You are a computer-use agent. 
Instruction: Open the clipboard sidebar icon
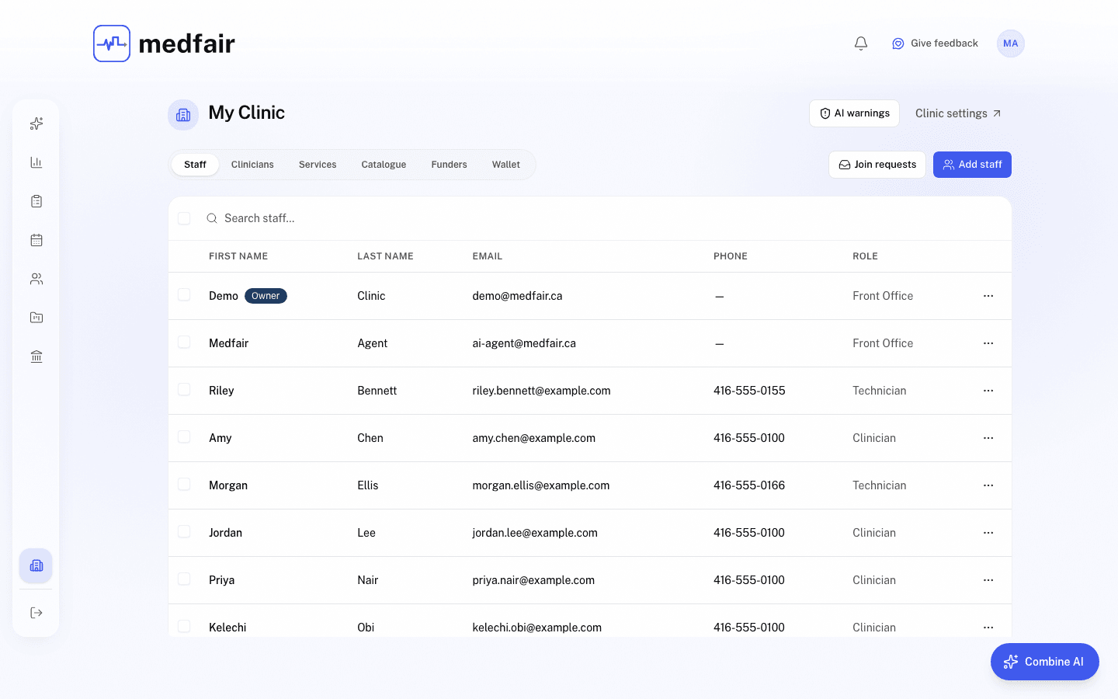click(36, 201)
